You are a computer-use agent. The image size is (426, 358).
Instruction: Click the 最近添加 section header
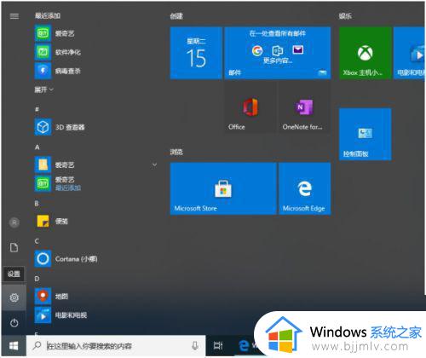coord(48,15)
